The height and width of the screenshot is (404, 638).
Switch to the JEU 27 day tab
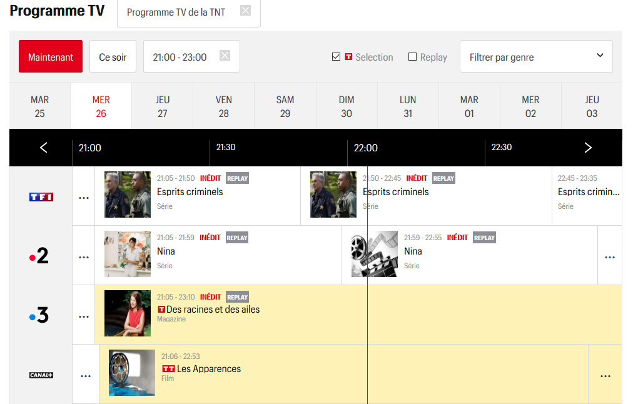pos(163,106)
